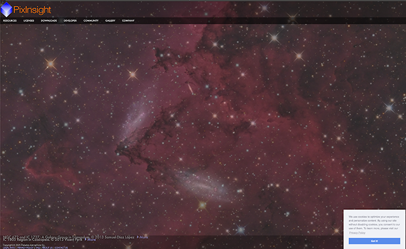Go to About Us footer link
The image size is (406, 249).
coord(47,247)
